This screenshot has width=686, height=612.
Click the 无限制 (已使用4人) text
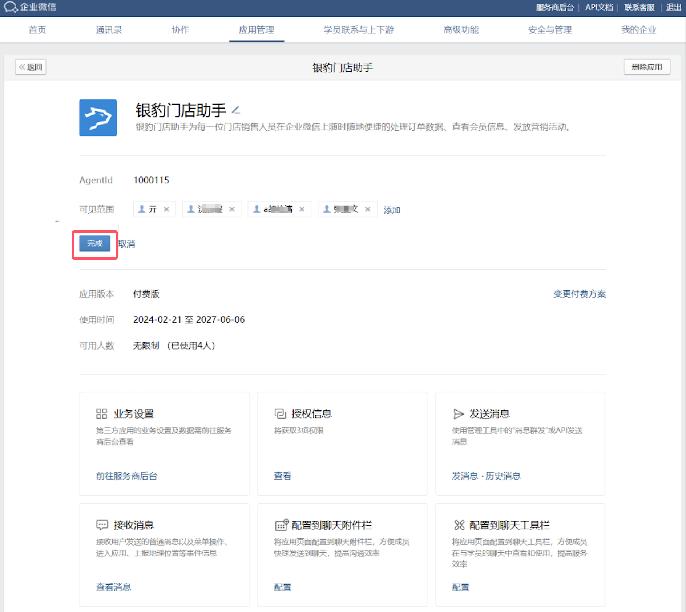point(174,345)
